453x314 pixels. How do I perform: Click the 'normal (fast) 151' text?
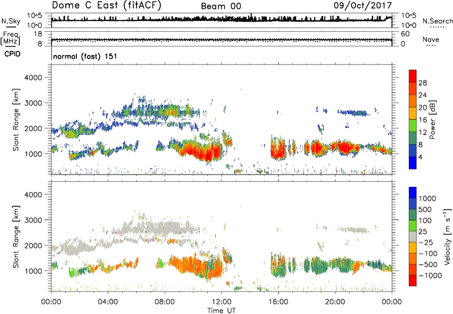86,56
